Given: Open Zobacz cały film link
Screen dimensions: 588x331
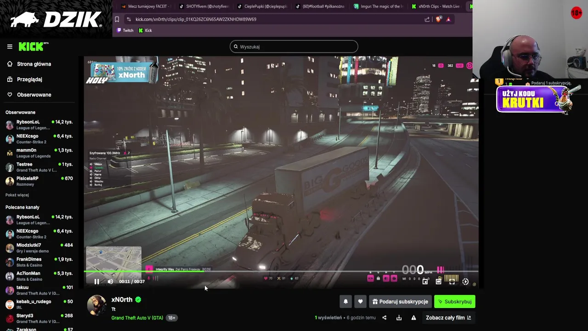Looking at the screenshot, I should coord(448,318).
